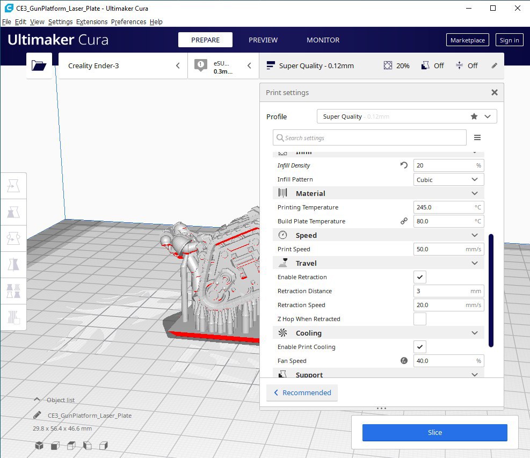
Task: Select CE3_GunPlatform_Laser_Plate in object list
Action: point(90,416)
